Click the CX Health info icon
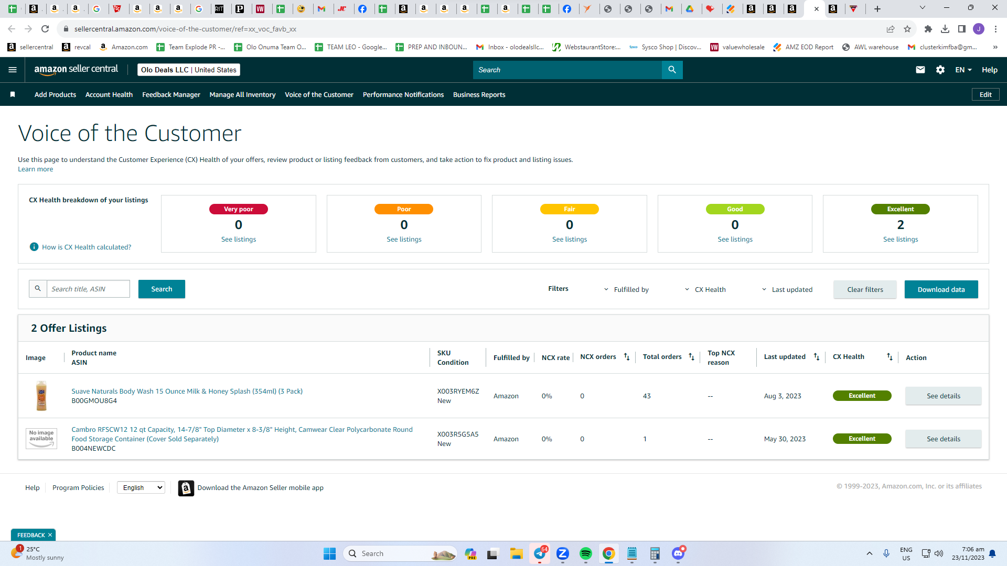 pos(34,247)
